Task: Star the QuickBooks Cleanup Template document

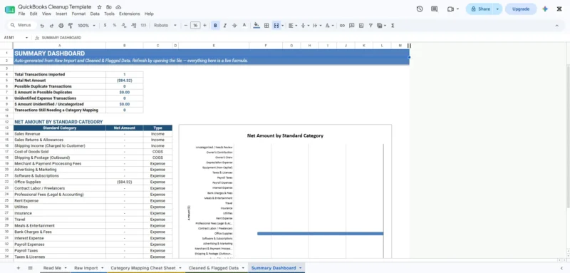Action: click(100, 7)
